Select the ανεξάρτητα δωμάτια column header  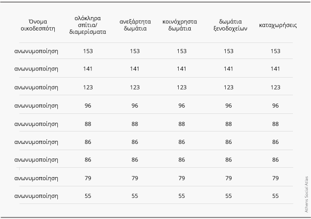click(135, 25)
